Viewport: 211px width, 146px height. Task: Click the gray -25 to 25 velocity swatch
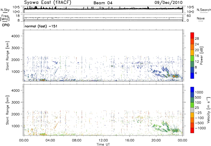click(192, 110)
